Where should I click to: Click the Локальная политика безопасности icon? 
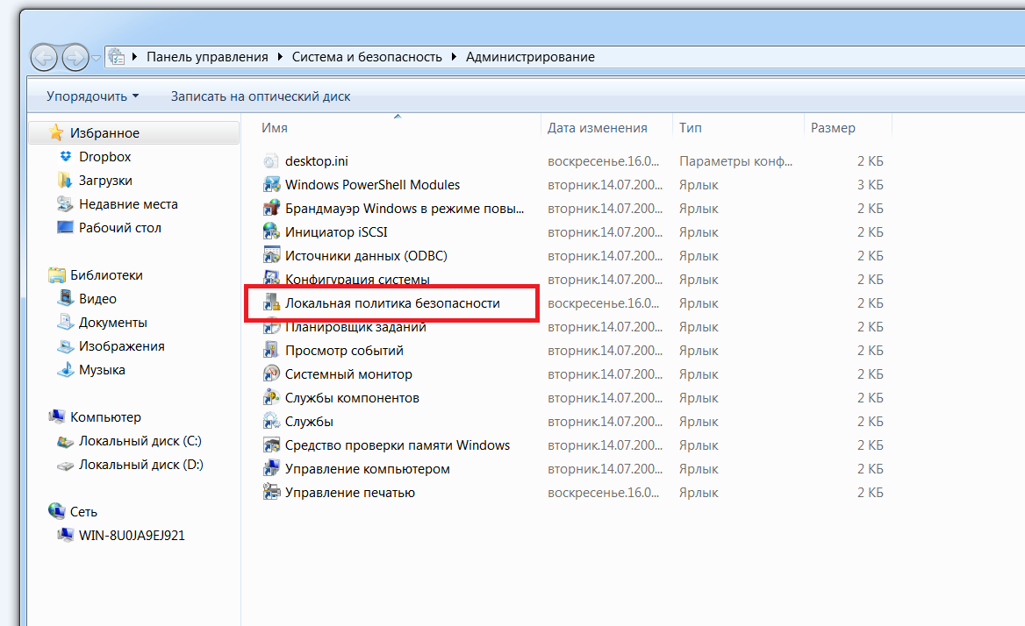(271, 302)
